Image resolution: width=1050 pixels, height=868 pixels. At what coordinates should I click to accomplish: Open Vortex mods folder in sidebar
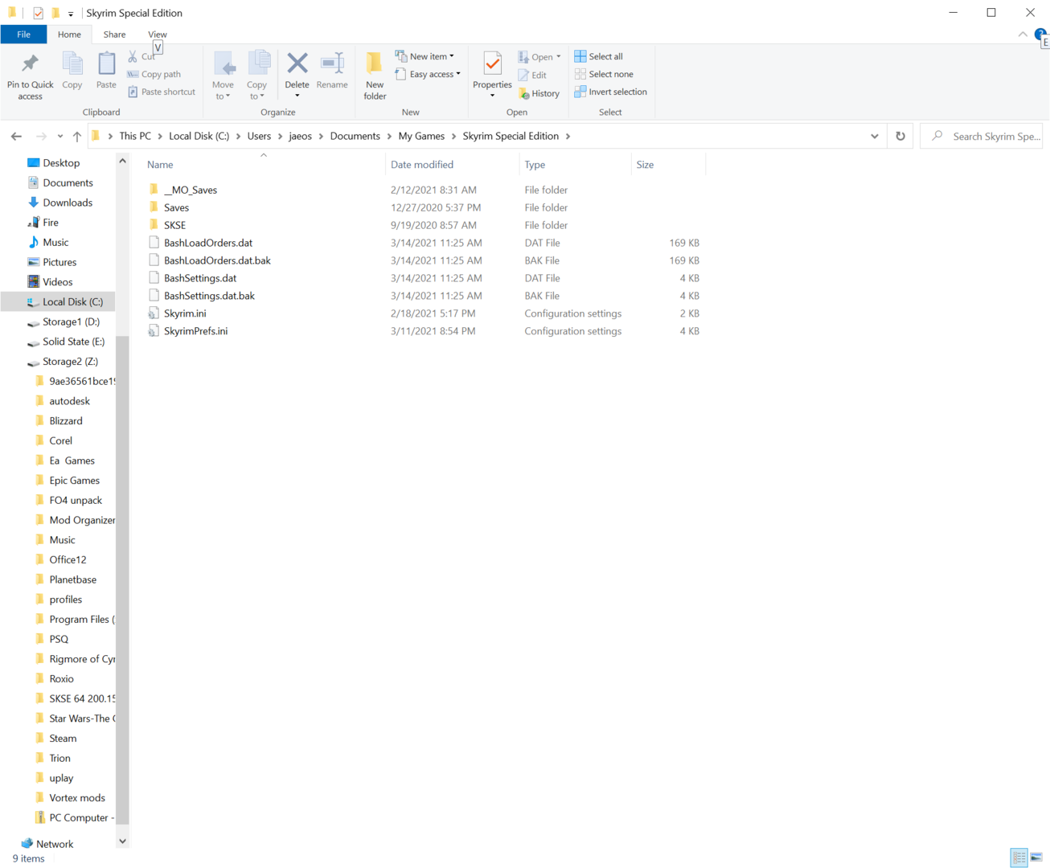pyautogui.click(x=77, y=798)
